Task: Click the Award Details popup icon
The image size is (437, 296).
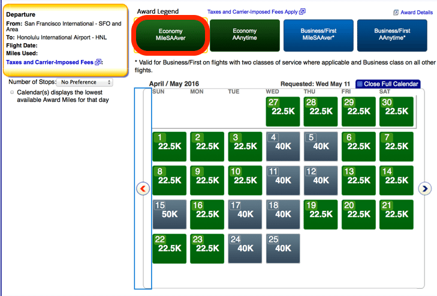Action: click(x=396, y=13)
